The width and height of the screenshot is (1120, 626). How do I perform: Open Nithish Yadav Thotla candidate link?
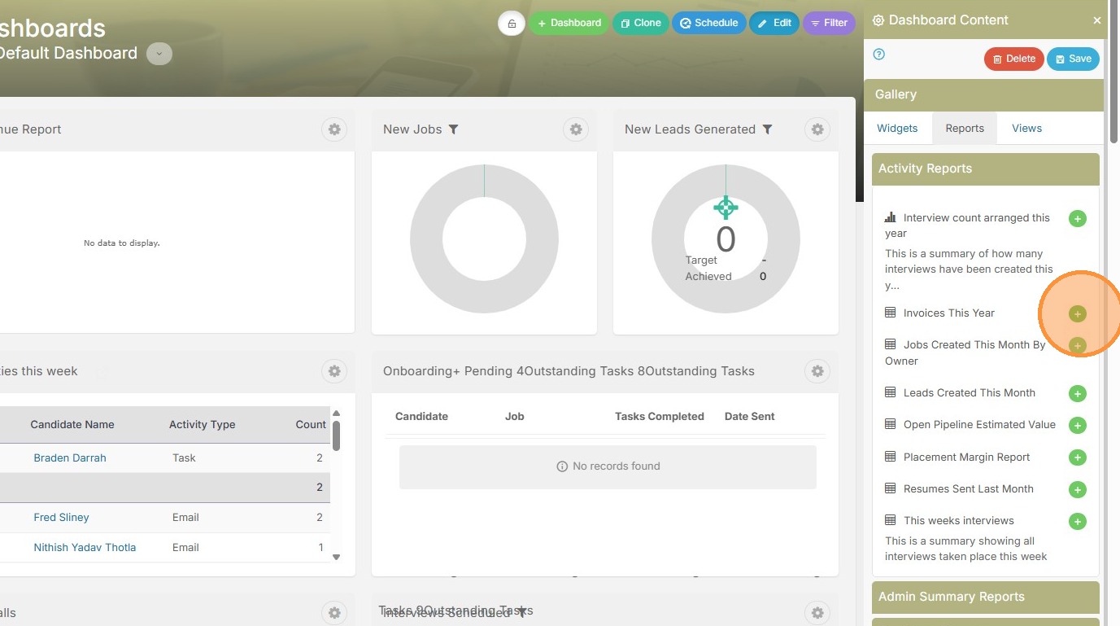tap(85, 548)
